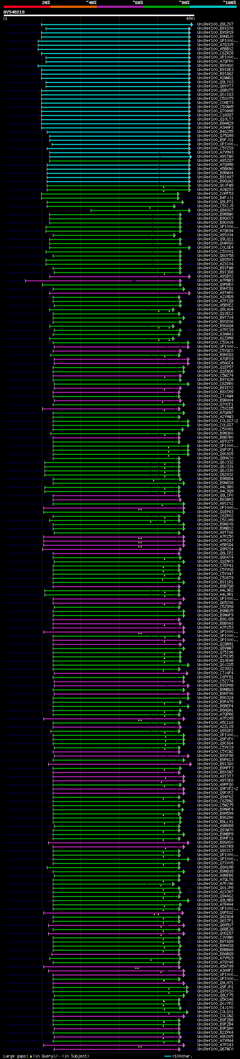
Task: Select the UniRef100_Q8VYT7 label
Action: 215,86
